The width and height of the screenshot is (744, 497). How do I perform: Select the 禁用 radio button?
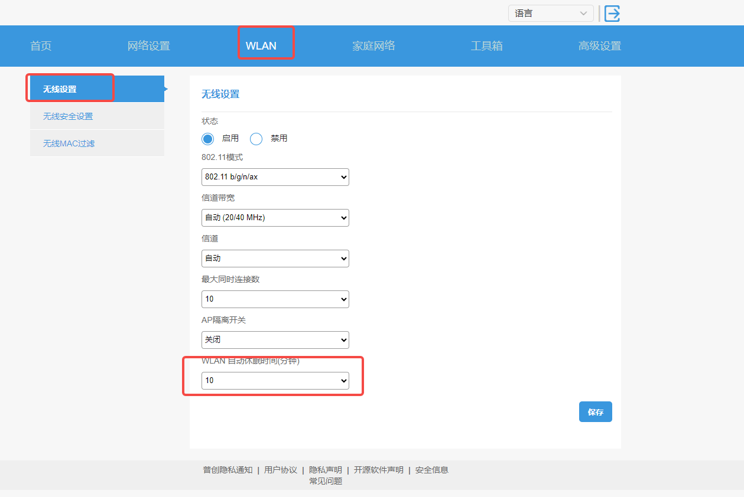pos(256,139)
